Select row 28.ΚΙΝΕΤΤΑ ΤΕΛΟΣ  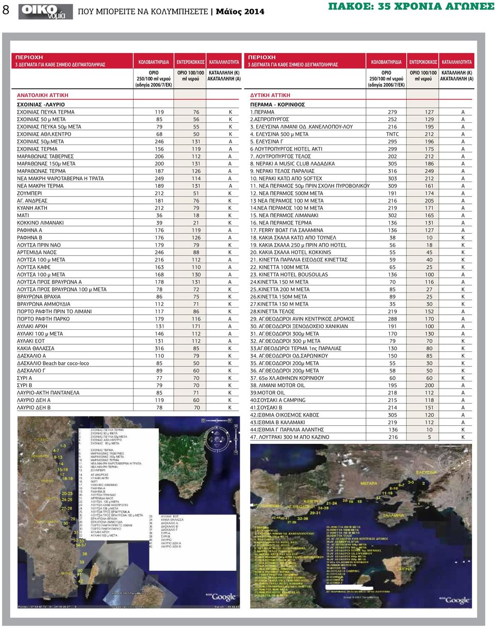coord(360,312)
